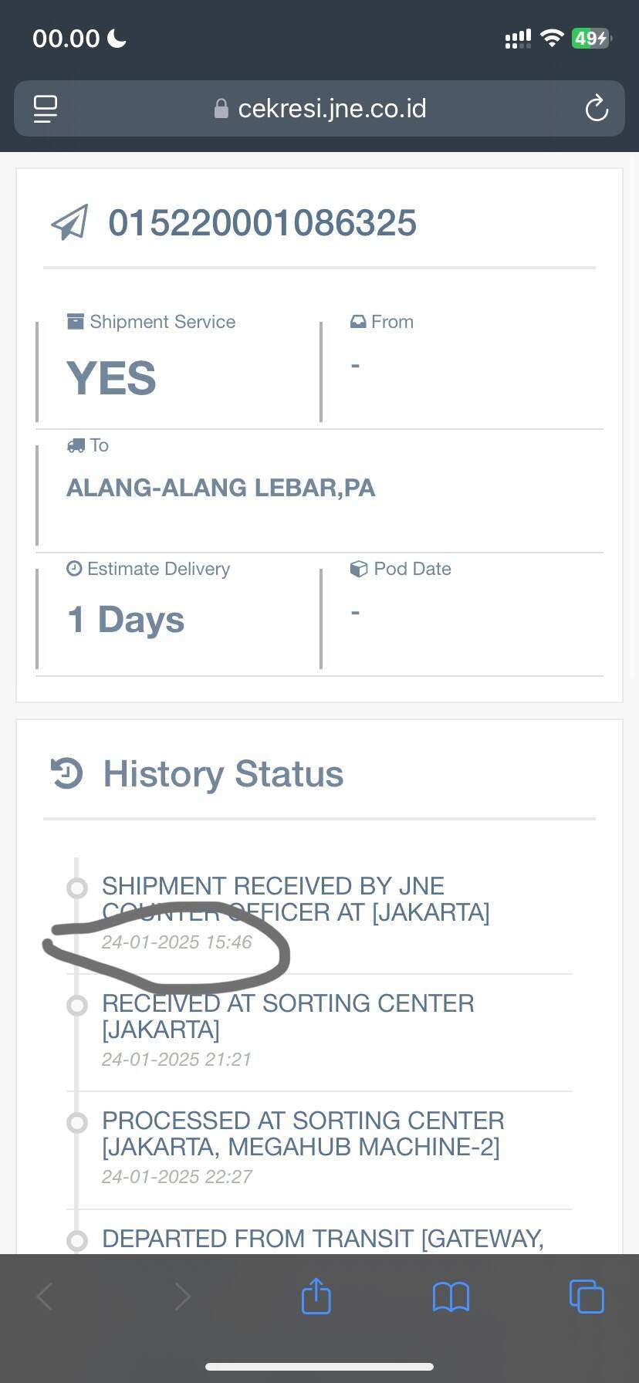The height and width of the screenshot is (1383, 639).
Task: Tap the battery indicator in the status bar
Action: (590, 37)
